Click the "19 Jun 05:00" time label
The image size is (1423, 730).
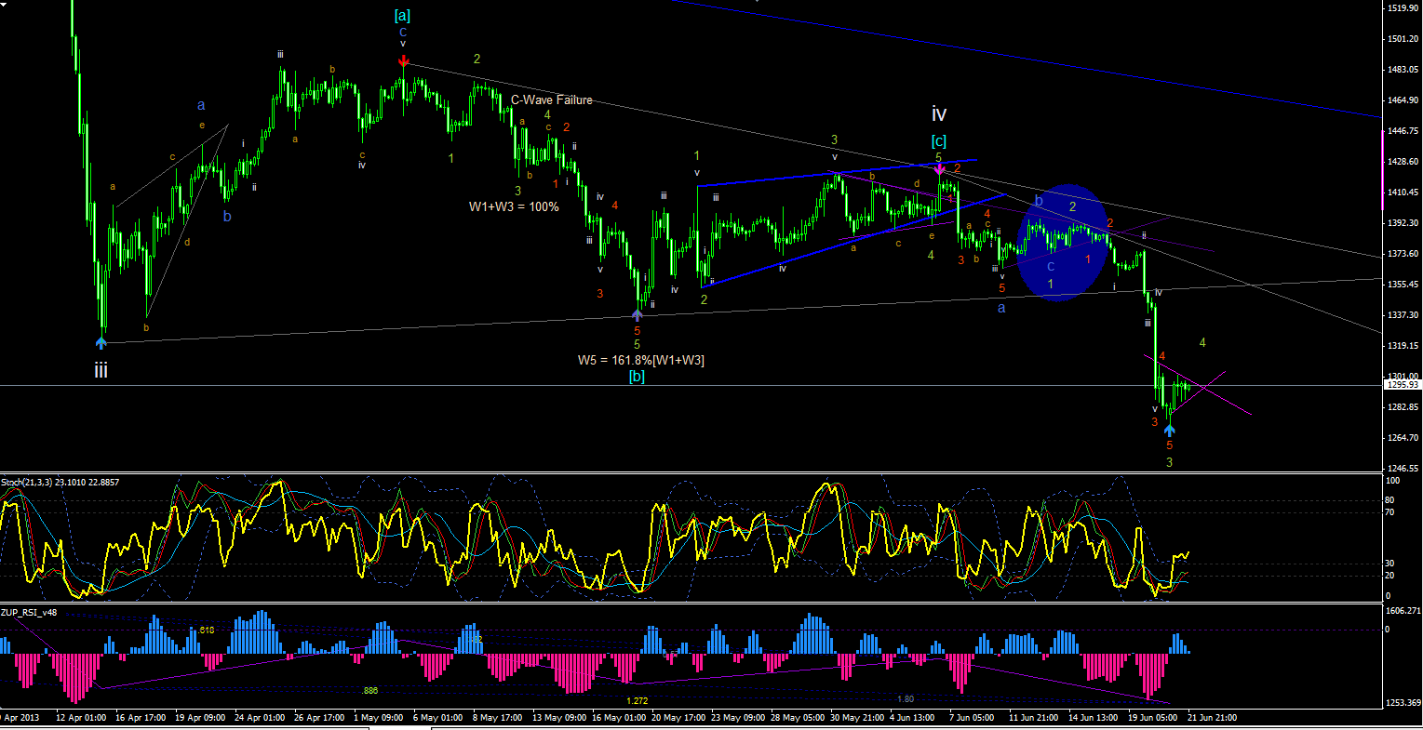pyautogui.click(x=1153, y=718)
